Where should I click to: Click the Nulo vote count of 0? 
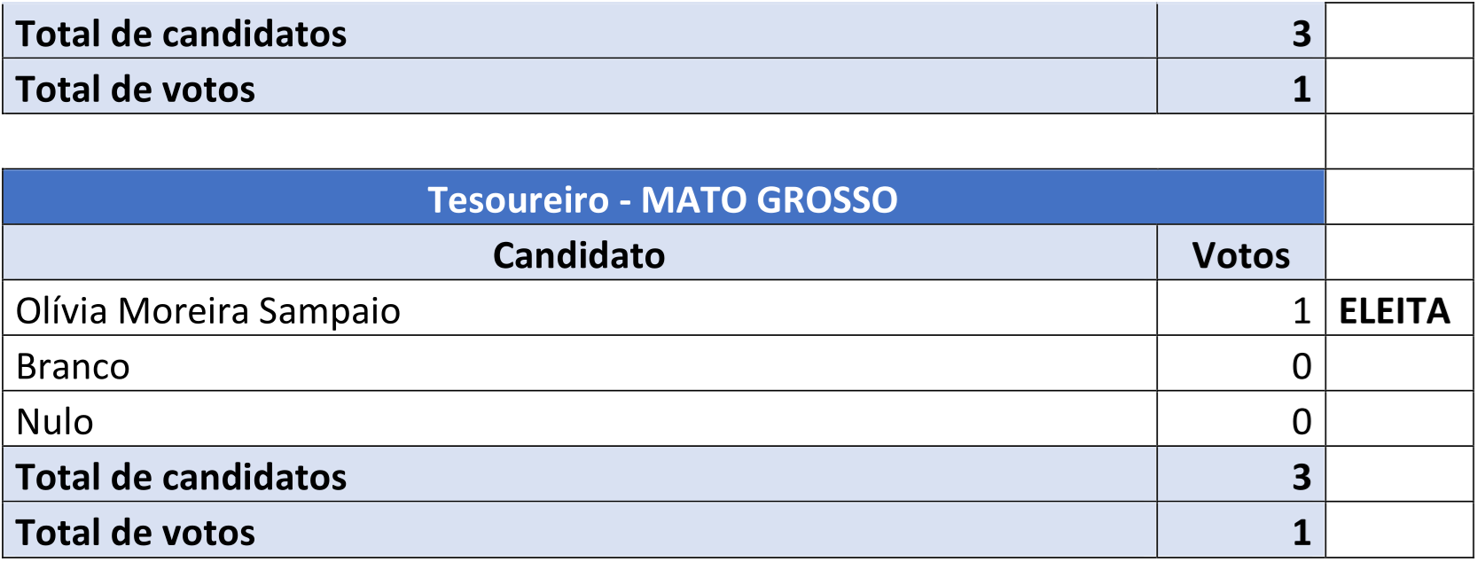coord(1301,422)
